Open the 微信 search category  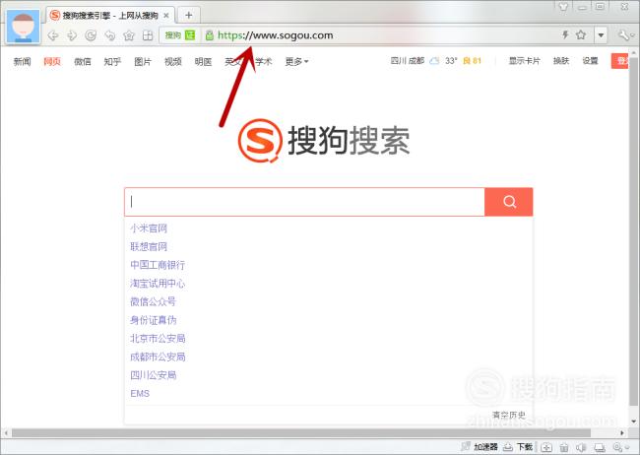(x=83, y=61)
